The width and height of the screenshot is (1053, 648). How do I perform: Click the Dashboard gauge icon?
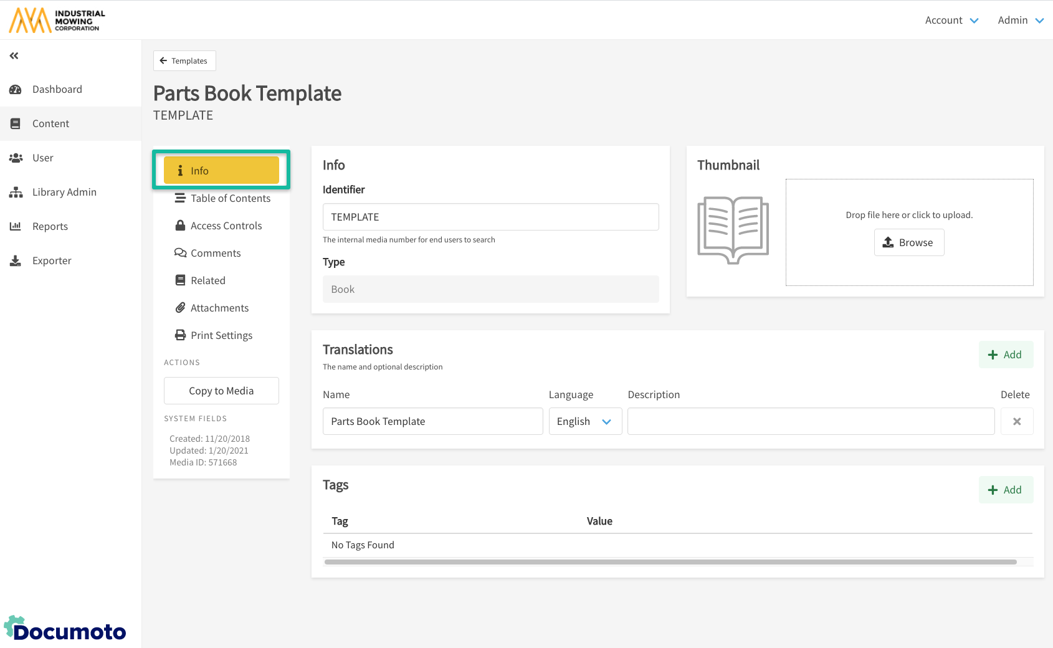tap(16, 90)
